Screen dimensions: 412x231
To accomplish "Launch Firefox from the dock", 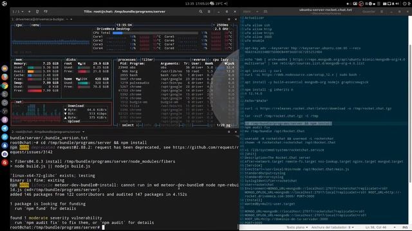I will point(5,77).
